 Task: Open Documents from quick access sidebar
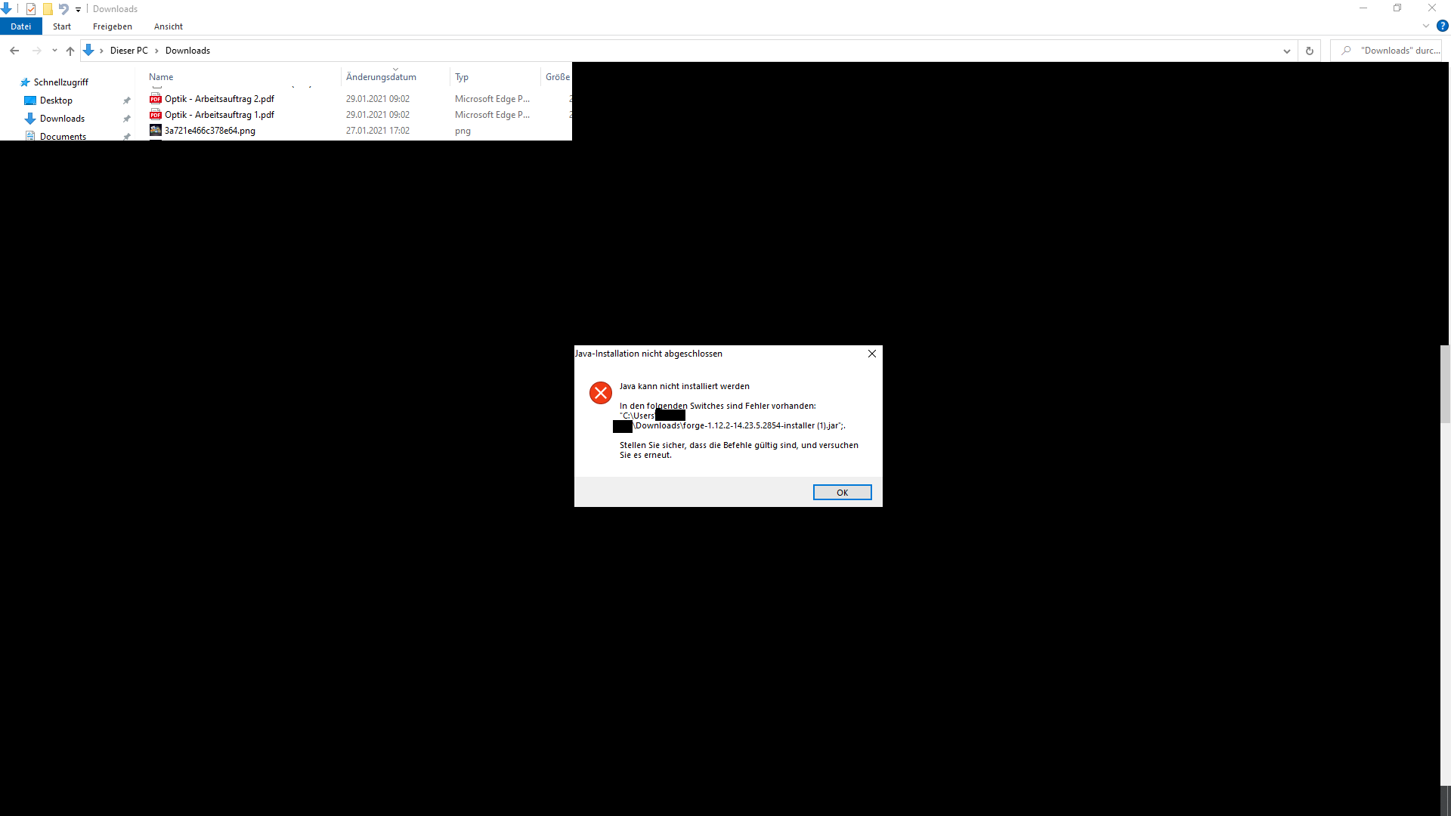pyautogui.click(x=62, y=135)
